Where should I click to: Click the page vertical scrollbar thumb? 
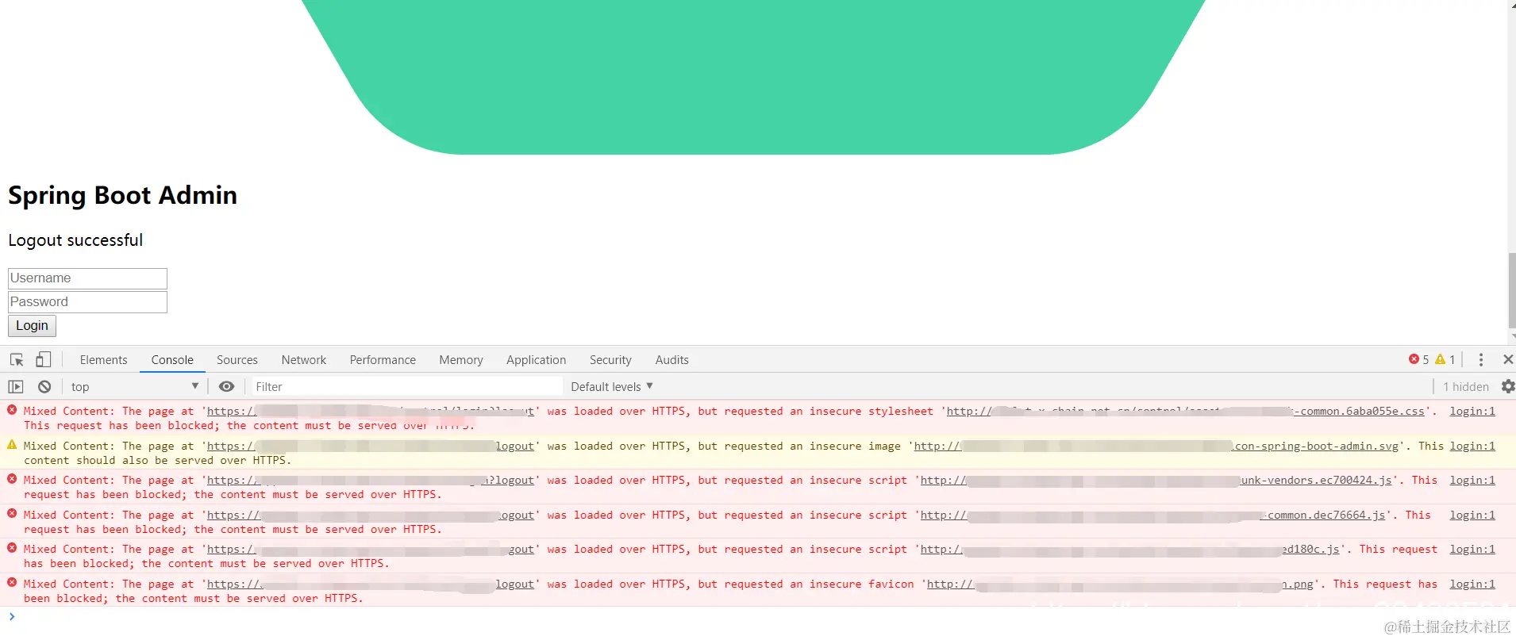1511,289
